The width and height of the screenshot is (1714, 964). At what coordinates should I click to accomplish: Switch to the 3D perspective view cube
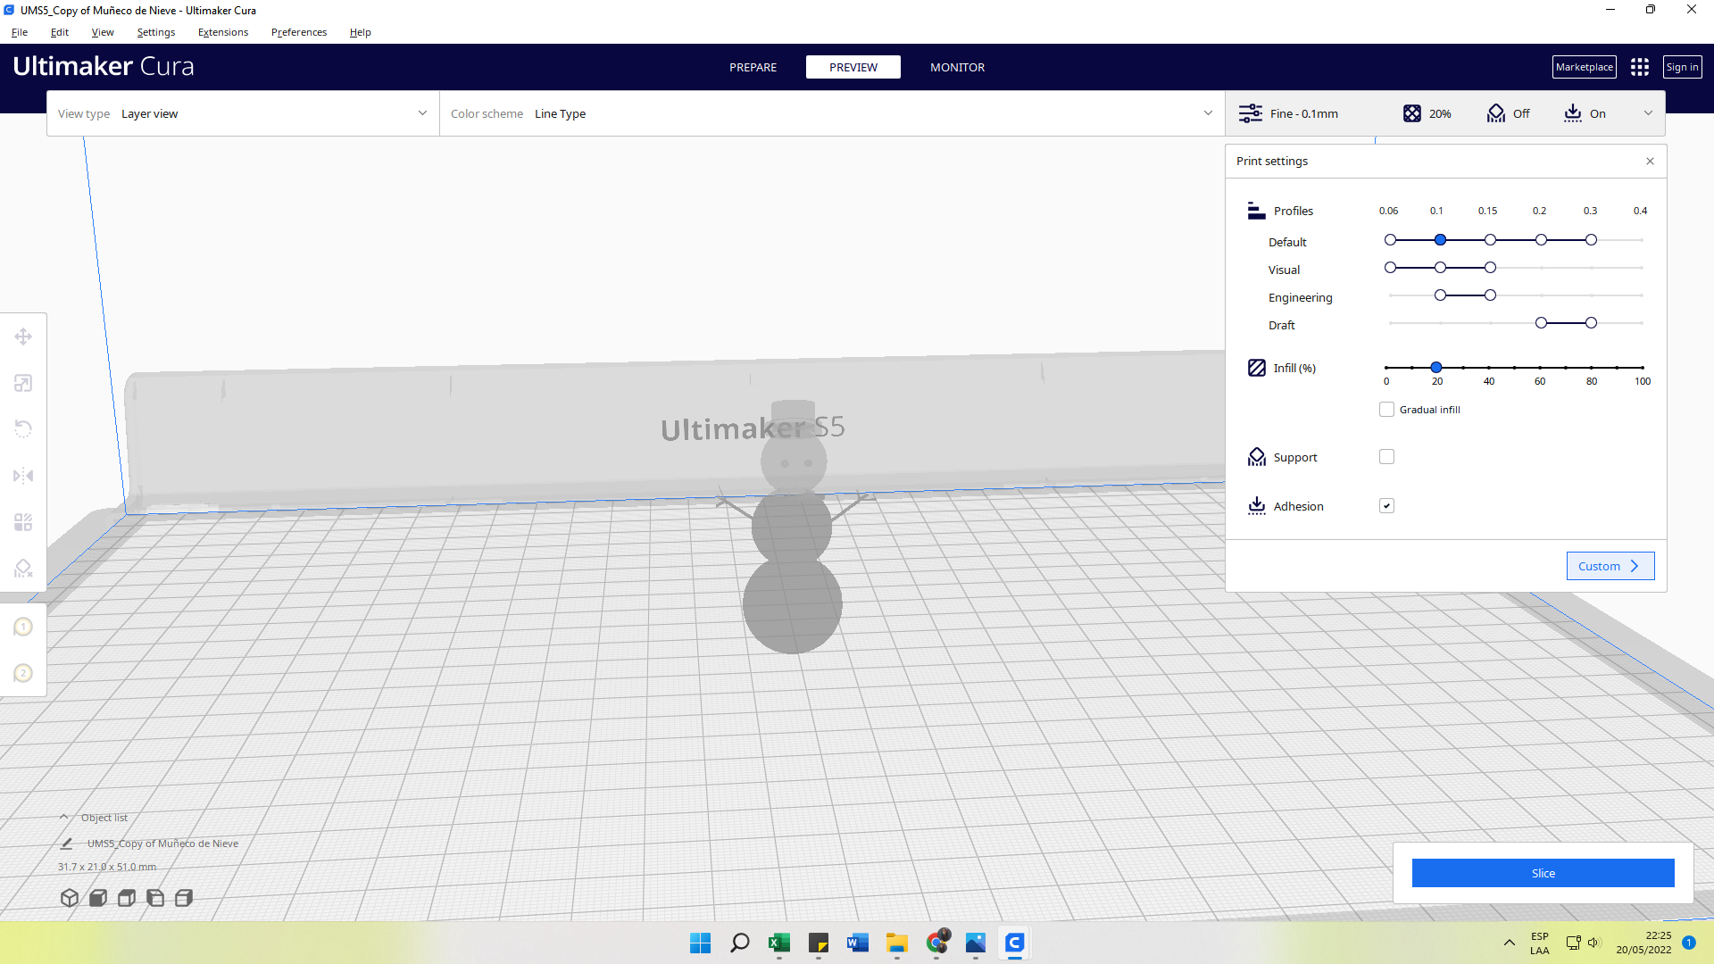click(70, 898)
